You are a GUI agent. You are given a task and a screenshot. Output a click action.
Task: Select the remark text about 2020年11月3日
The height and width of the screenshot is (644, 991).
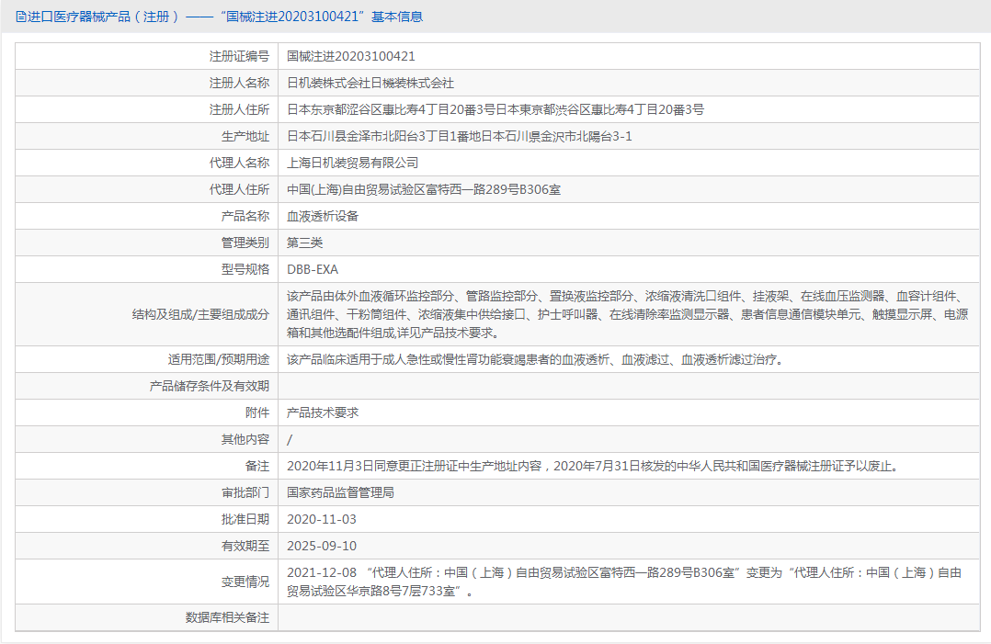pyautogui.click(x=593, y=466)
